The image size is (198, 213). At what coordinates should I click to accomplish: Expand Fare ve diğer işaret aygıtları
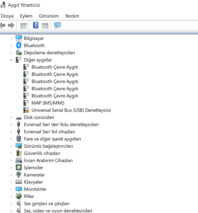pos(11,139)
